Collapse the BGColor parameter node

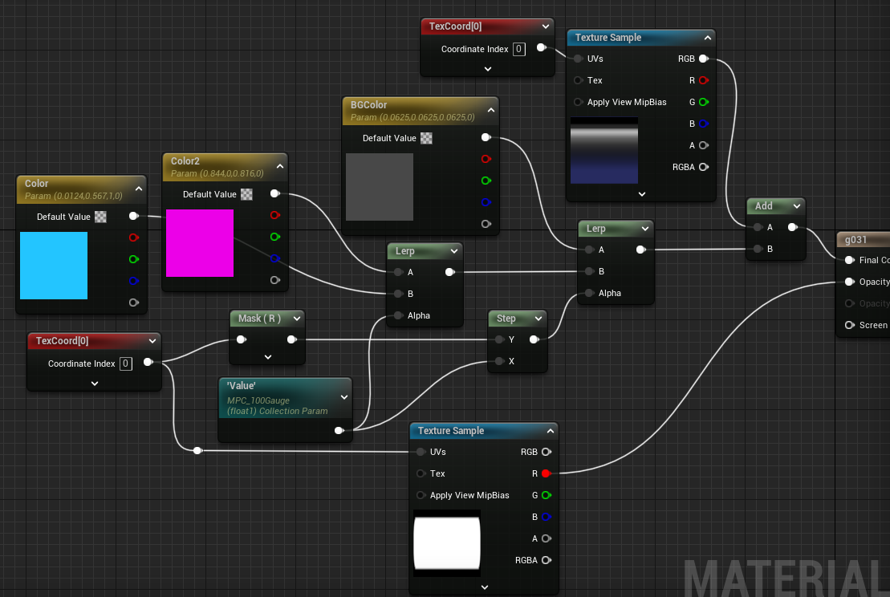[491, 110]
